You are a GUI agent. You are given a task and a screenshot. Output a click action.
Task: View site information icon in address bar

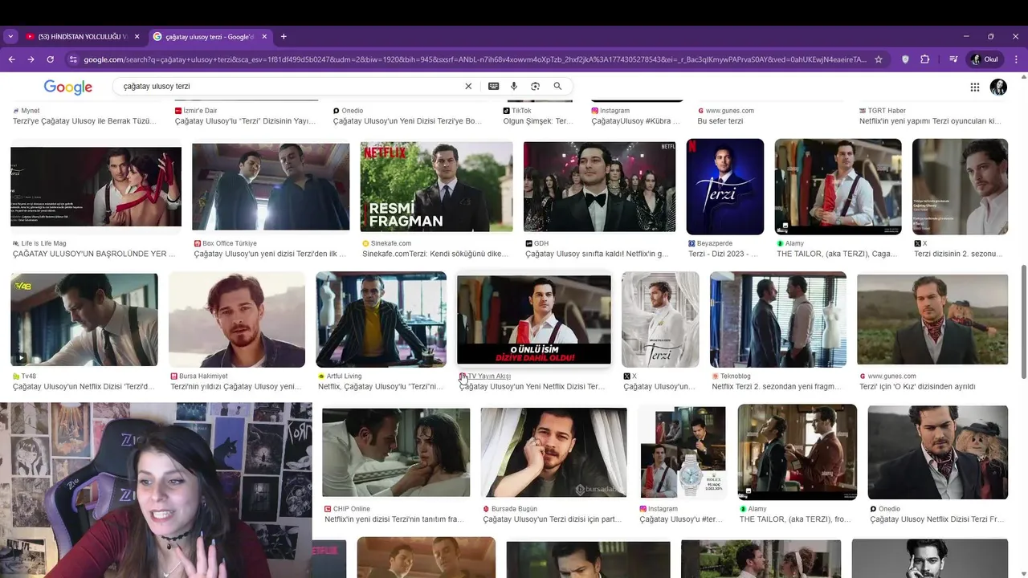point(73,59)
